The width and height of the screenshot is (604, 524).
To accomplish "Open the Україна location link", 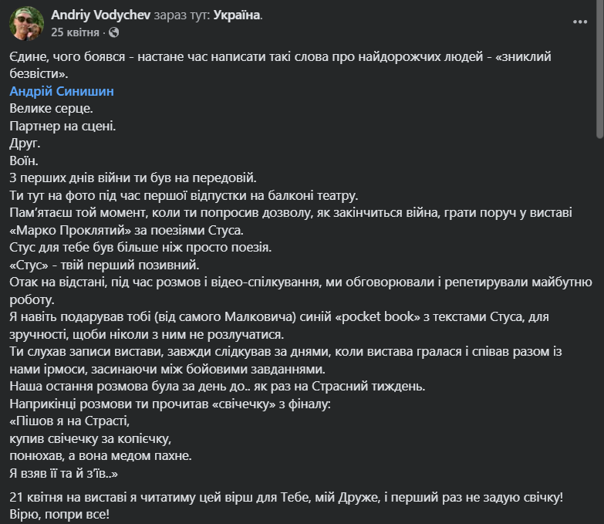I will click(238, 15).
